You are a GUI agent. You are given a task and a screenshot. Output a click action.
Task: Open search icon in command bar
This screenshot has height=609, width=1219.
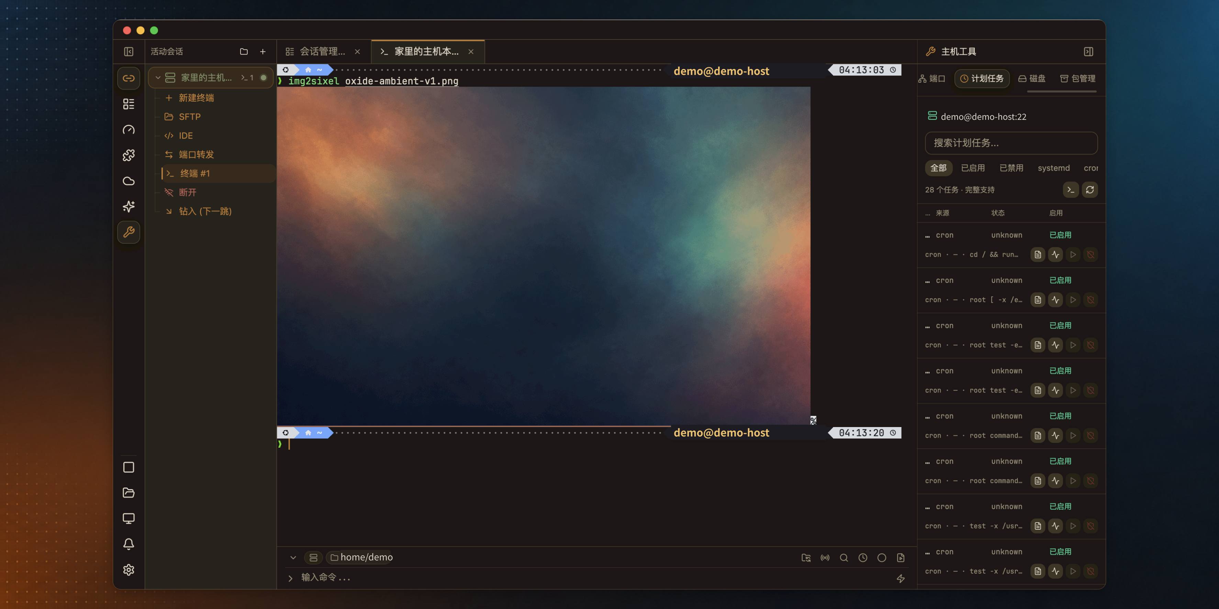(x=844, y=558)
